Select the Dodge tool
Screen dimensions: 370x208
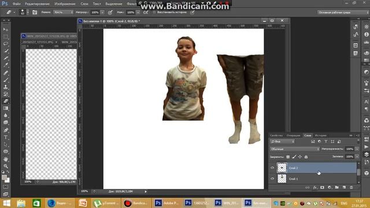click(6, 122)
